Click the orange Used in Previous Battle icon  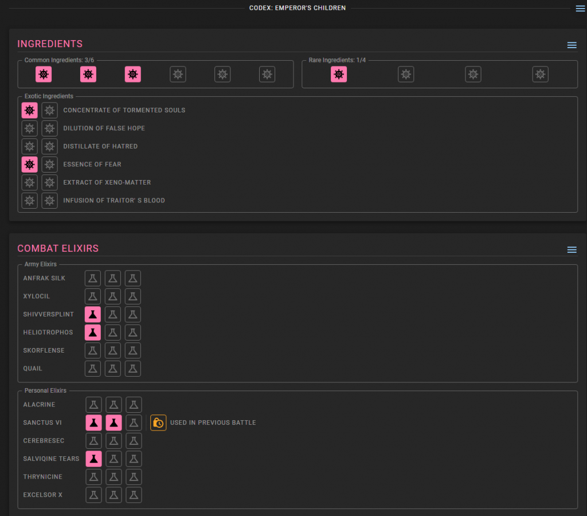[158, 423]
